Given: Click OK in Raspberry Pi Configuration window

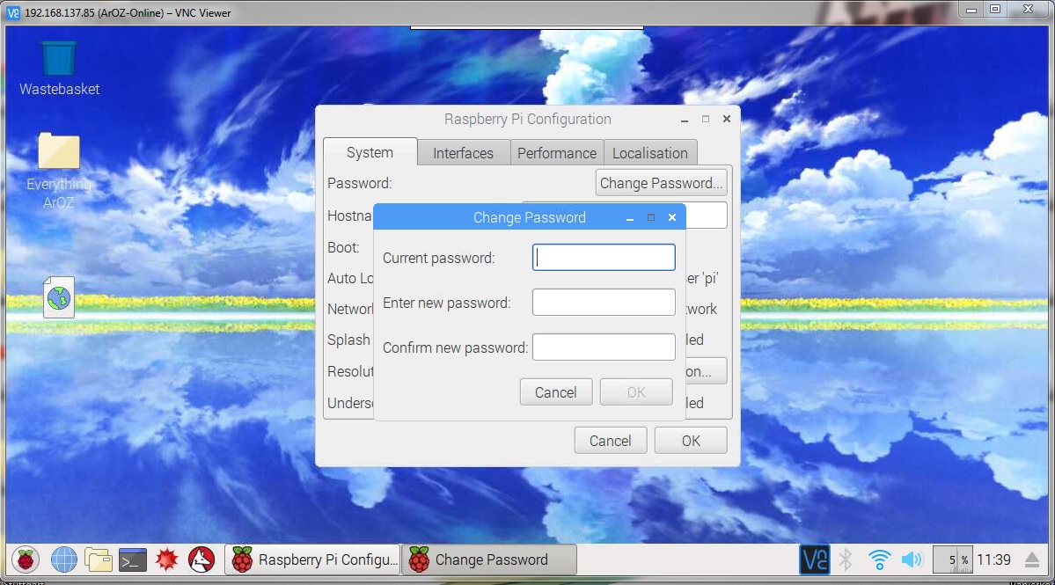Looking at the screenshot, I should [x=691, y=441].
